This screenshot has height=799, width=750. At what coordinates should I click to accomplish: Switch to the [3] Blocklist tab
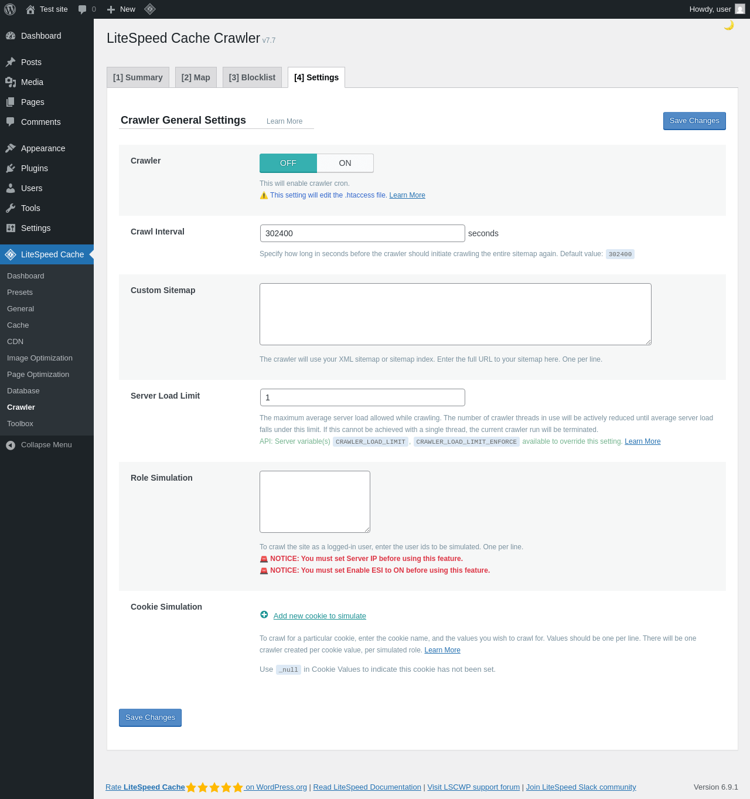(252, 77)
